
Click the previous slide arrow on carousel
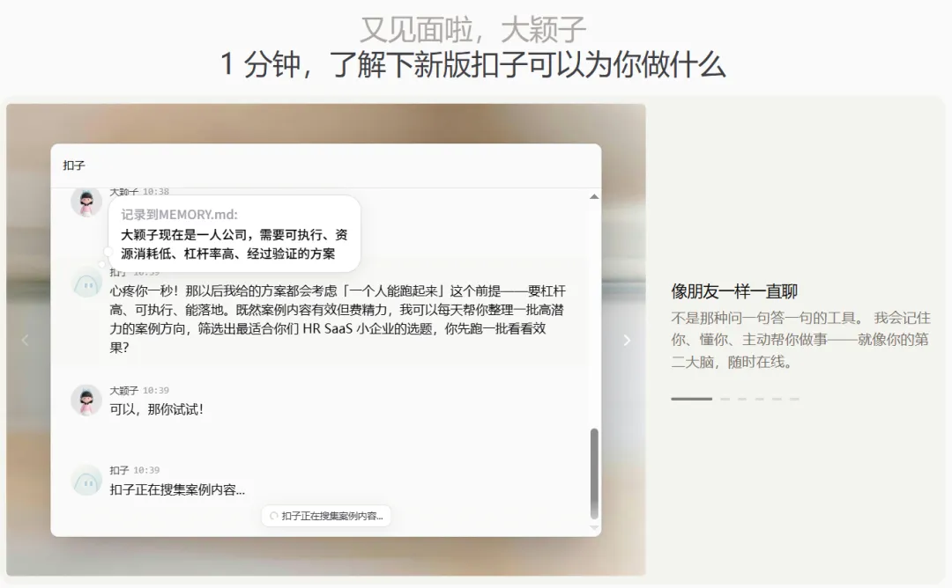coord(25,340)
